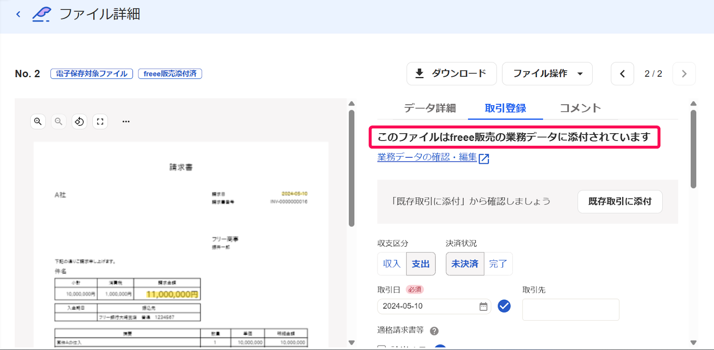Click the blue checkmark next to 取引日
This screenshot has height=350, width=714.
(504, 306)
